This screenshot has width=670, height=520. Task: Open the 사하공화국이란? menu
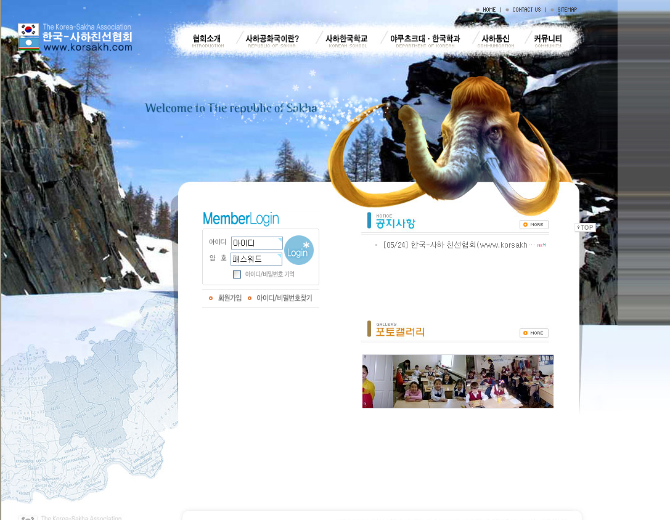272,39
